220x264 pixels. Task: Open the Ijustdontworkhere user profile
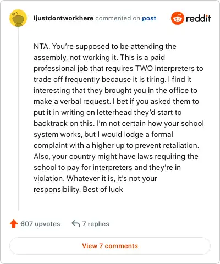63,18
